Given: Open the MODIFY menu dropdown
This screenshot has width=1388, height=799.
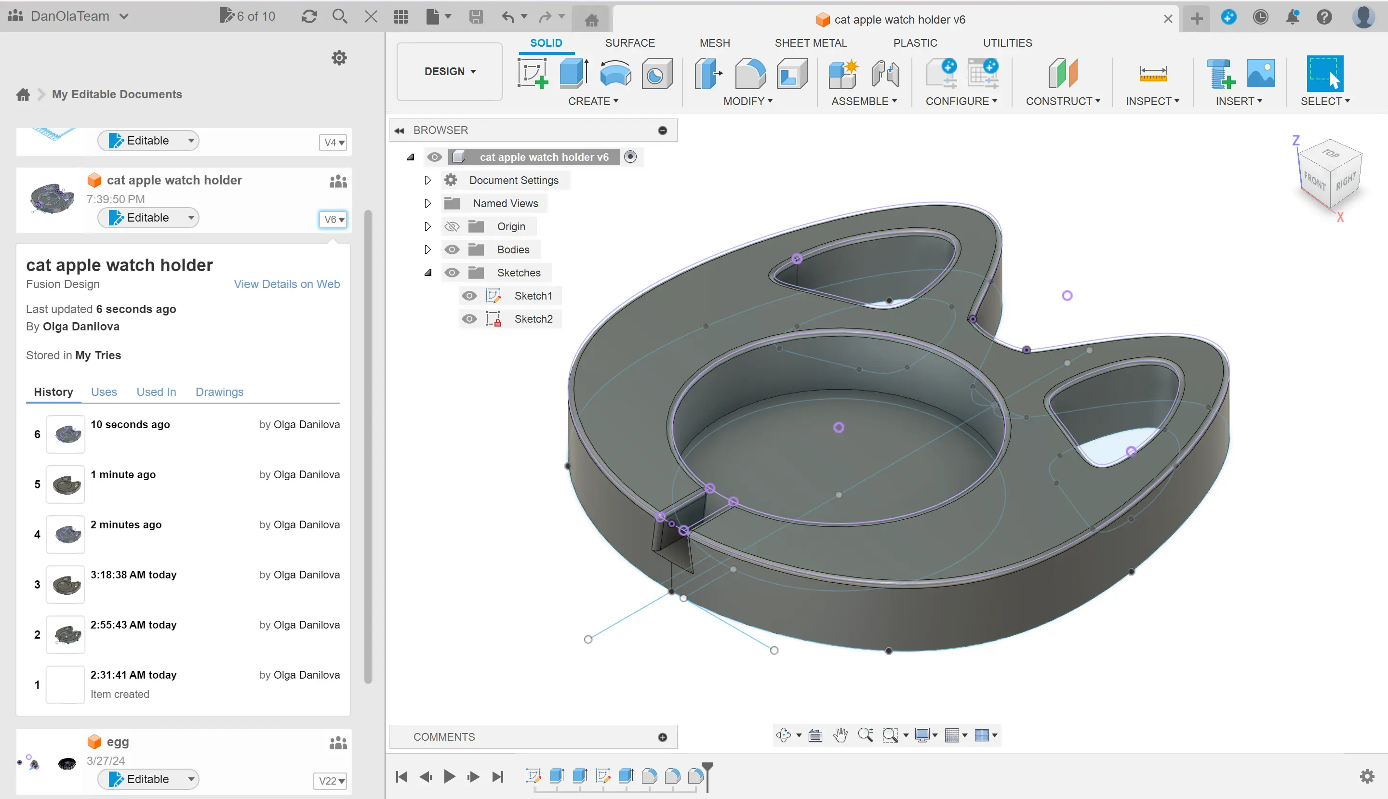Looking at the screenshot, I should 748,101.
